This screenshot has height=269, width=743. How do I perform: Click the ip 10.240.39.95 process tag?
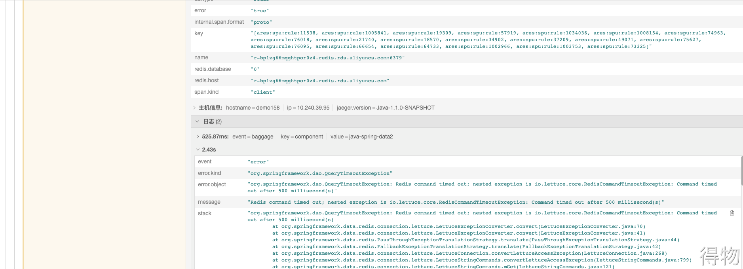pyautogui.click(x=308, y=108)
